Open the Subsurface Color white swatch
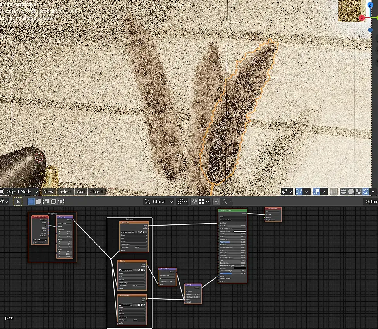 240,231
